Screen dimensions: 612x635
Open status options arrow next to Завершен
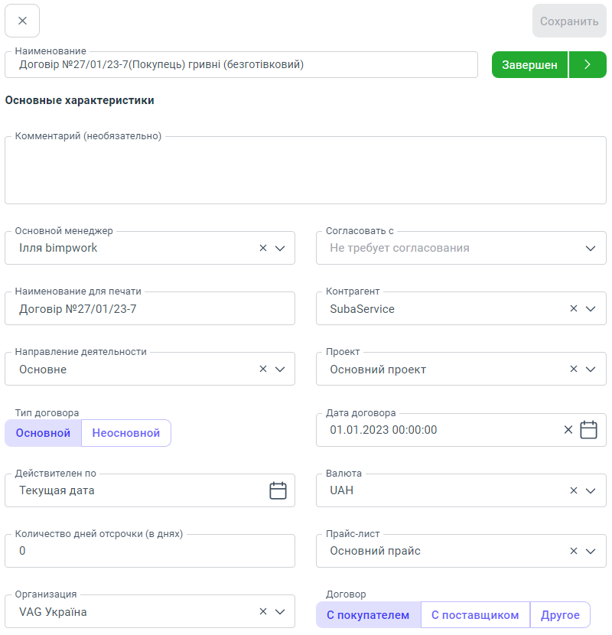click(588, 65)
